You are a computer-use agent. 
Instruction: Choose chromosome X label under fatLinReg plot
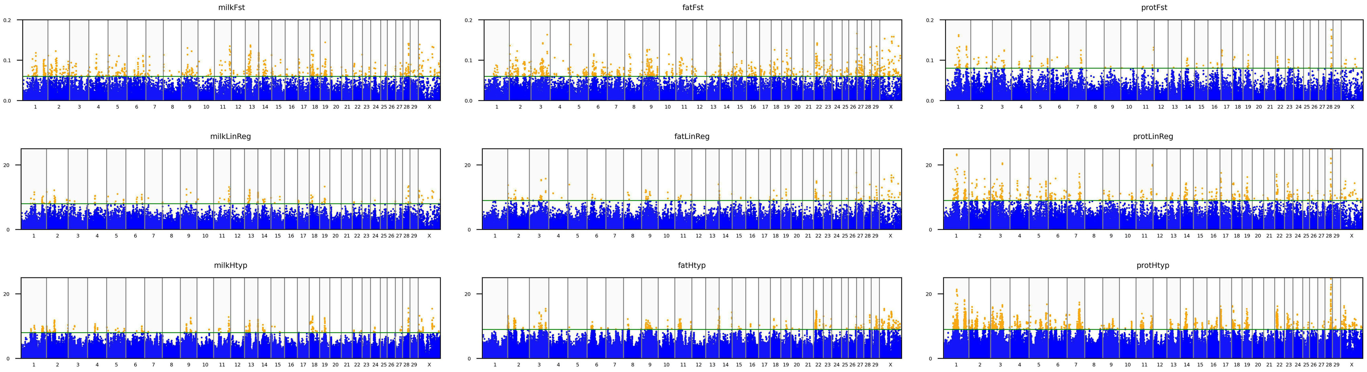pos(890,236)
